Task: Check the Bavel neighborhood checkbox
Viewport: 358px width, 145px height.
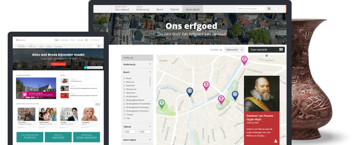Action: [124, 78]
